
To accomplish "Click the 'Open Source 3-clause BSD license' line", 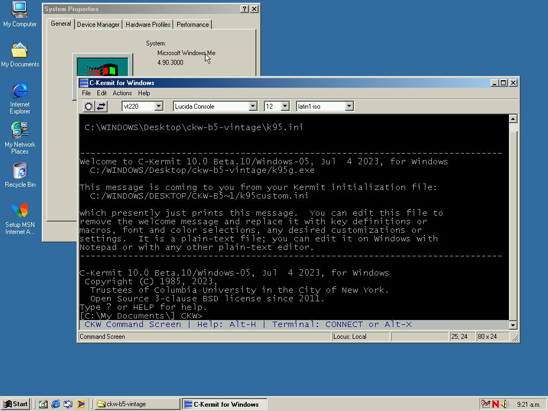I will coord(208,299).
